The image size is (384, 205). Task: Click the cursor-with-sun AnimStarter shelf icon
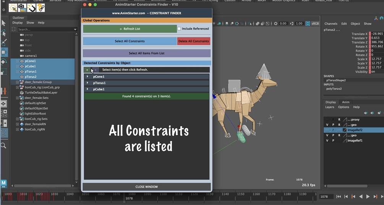tap(13, 8)
